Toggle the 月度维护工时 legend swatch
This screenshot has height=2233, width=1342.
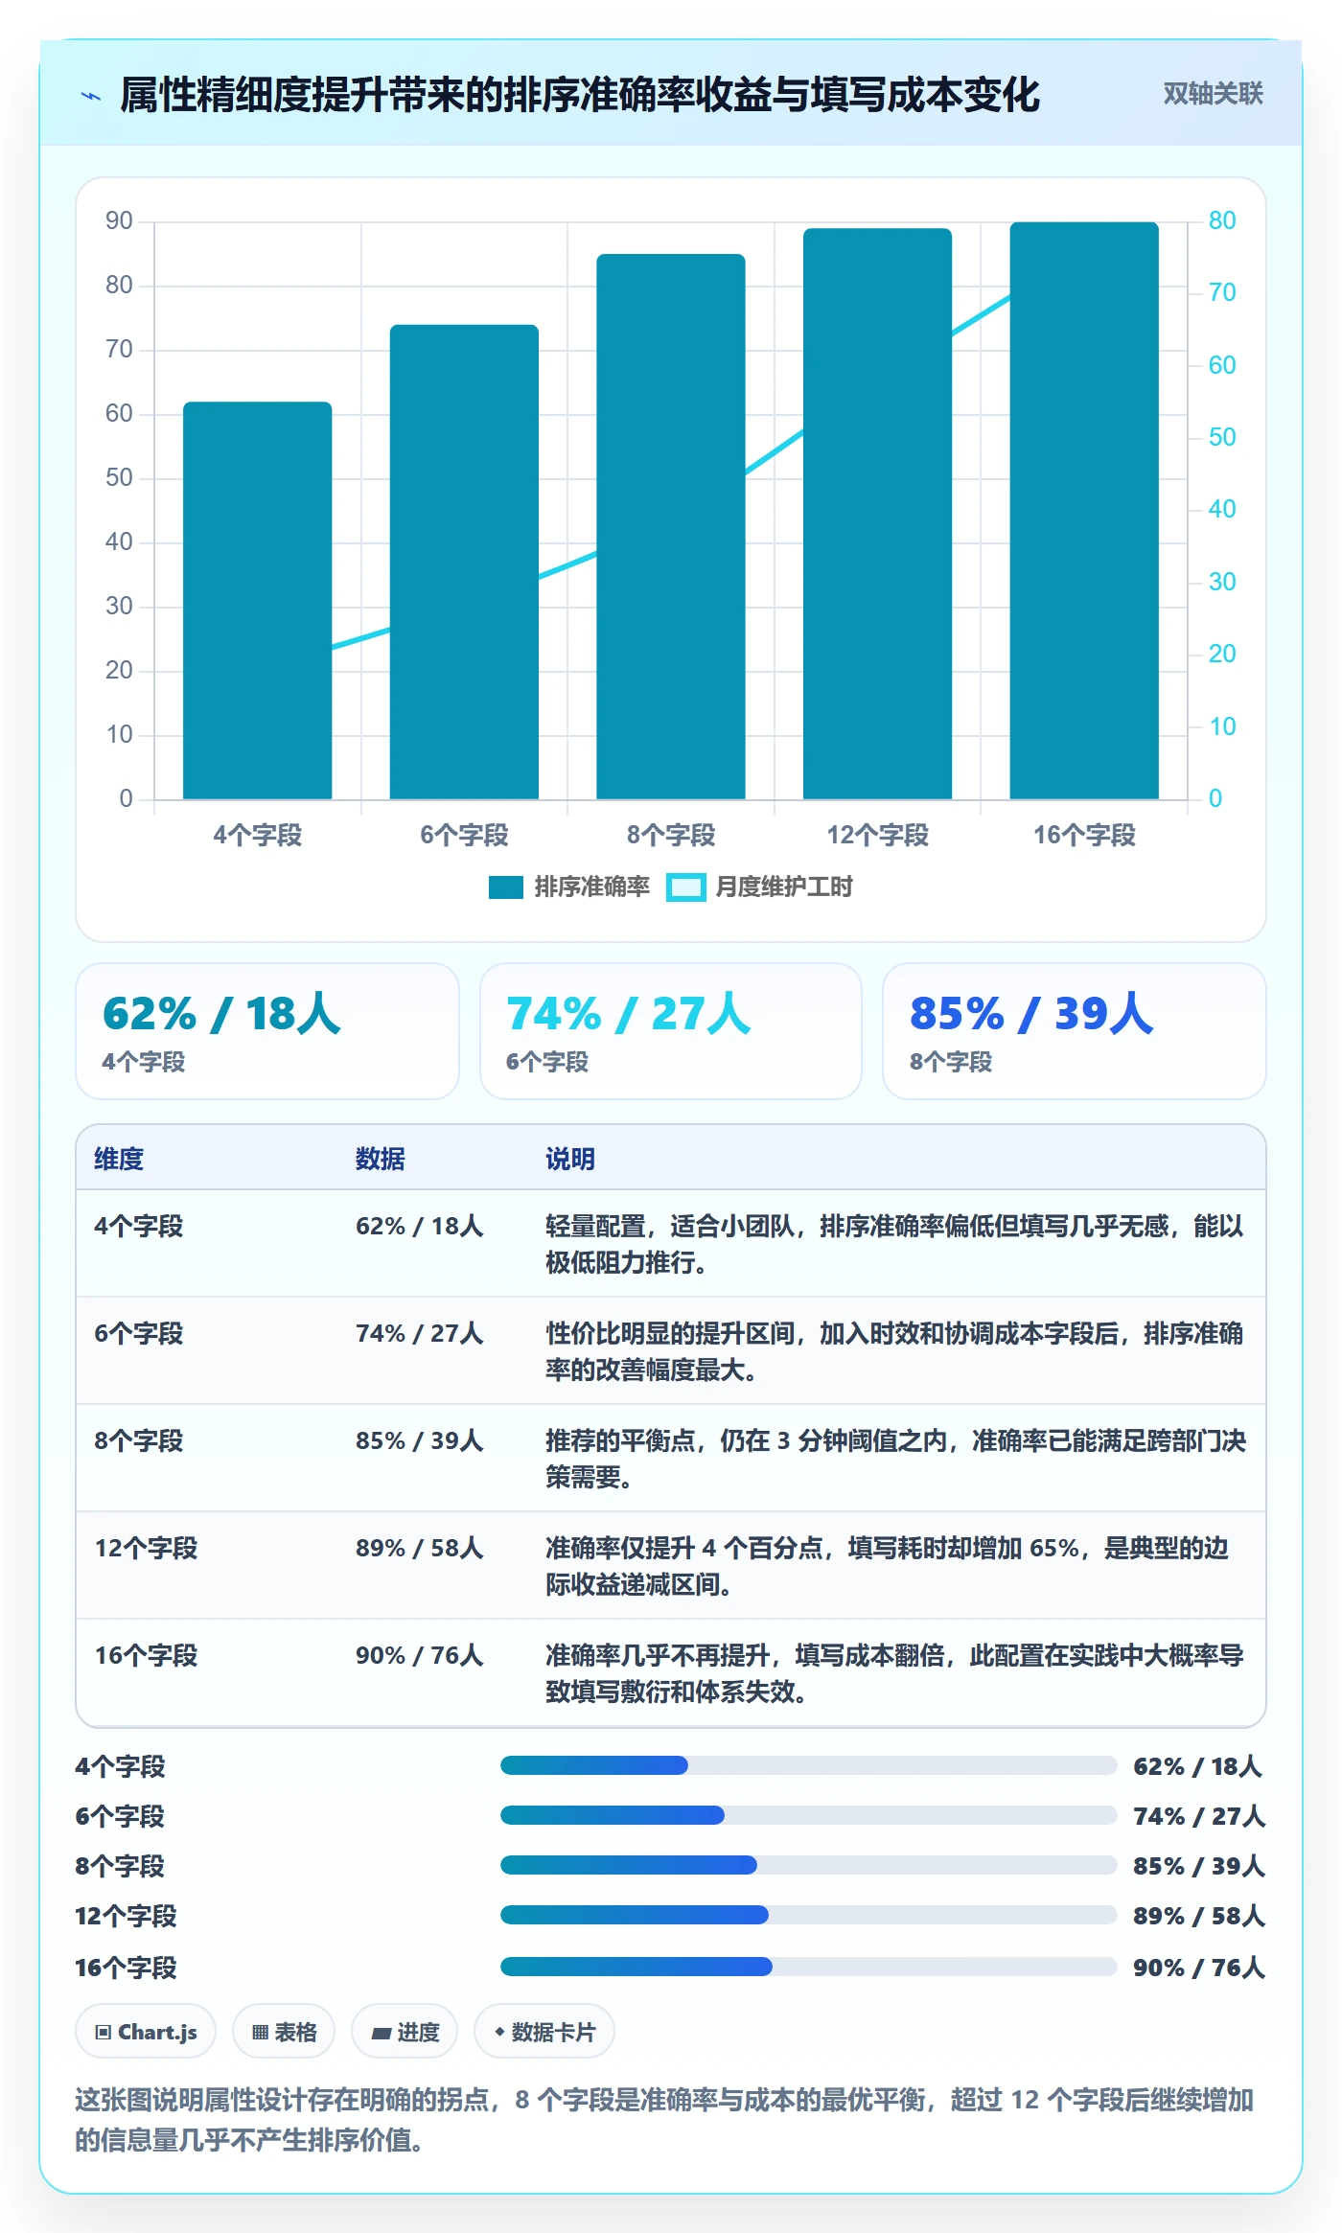pyautogui.click(x=686, y=887)
